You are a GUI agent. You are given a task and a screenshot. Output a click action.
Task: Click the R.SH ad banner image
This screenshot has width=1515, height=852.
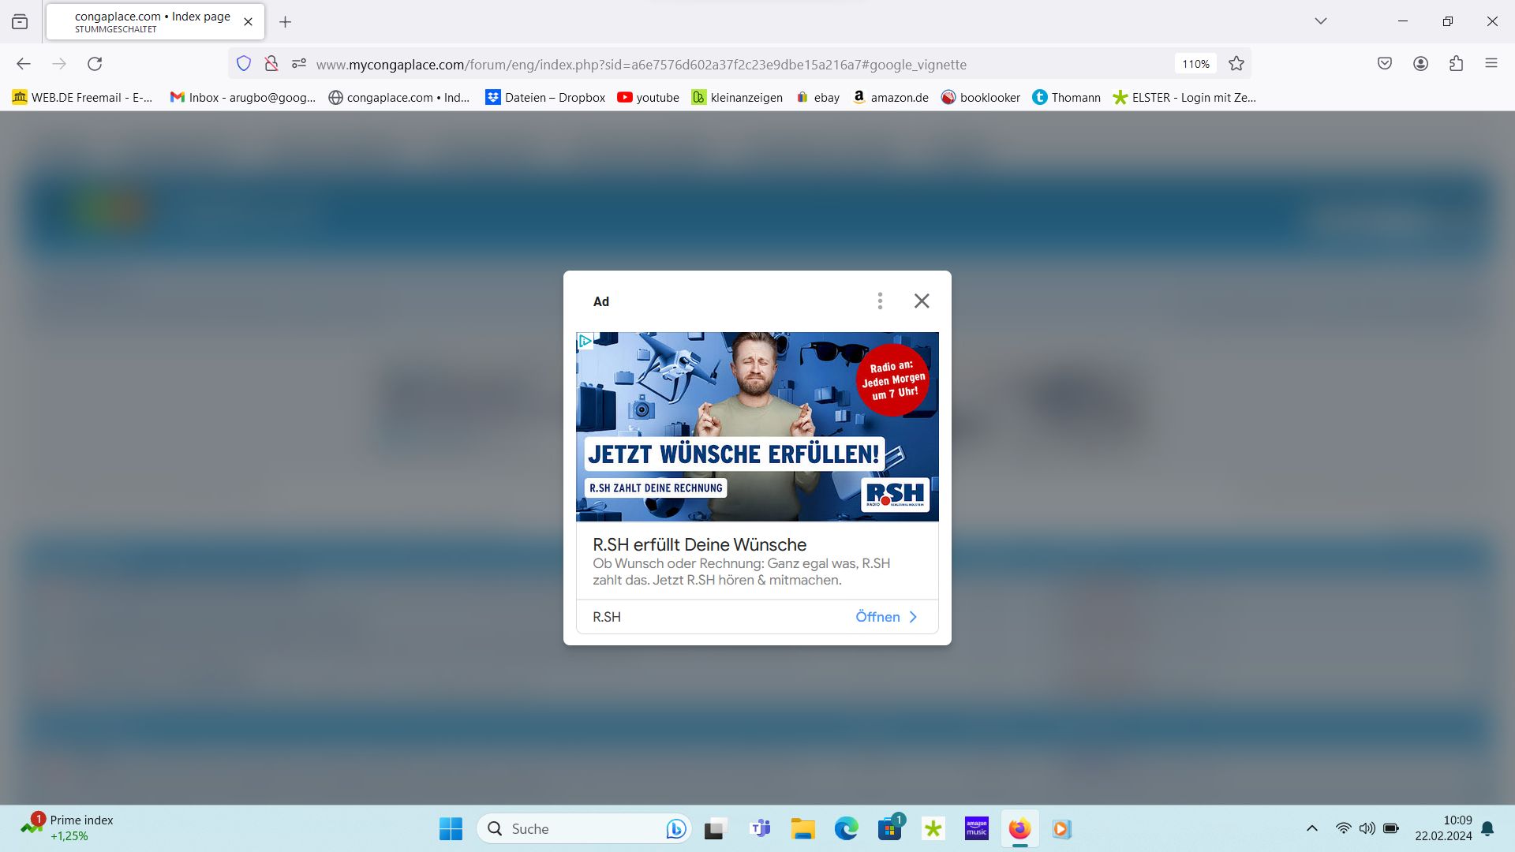point(757,426)
